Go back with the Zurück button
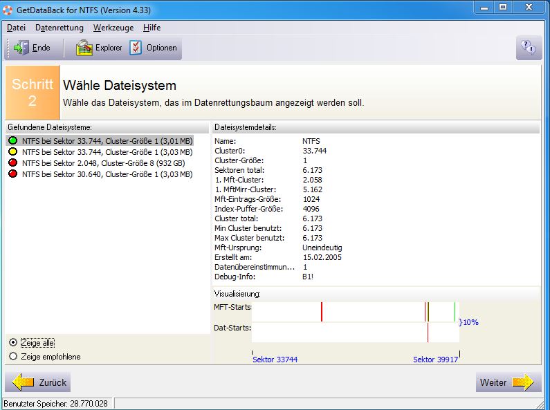This screenshot has width=550, height=410. tap(38, 382)
